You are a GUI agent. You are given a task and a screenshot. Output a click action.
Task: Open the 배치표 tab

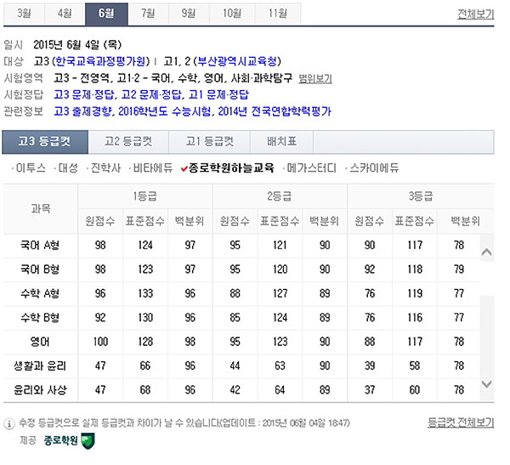click(280, 141)
